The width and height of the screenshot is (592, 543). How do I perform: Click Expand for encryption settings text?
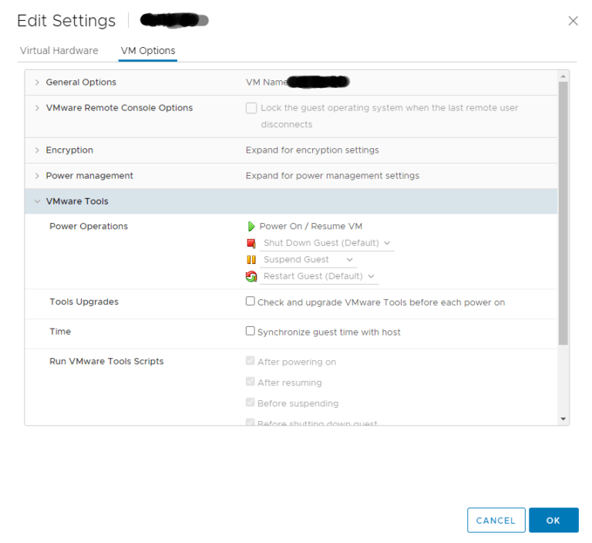pos(312,150)
